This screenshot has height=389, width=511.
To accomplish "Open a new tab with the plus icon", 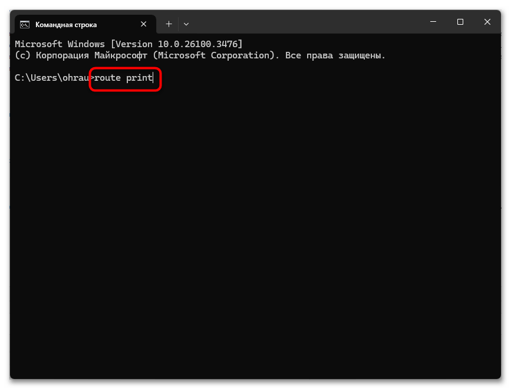I will [x=169, y=24].
